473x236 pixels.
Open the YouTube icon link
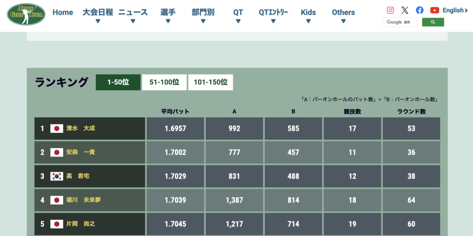click(434, 10)
